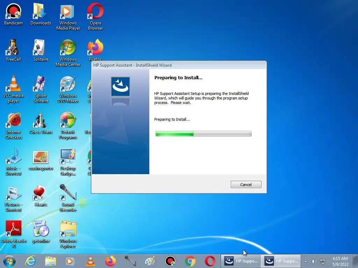Select the Spider Solitaire desktop icon
The width and height of the screenshot is (358, 268).
pyautogui.click(x=41, y=90)
